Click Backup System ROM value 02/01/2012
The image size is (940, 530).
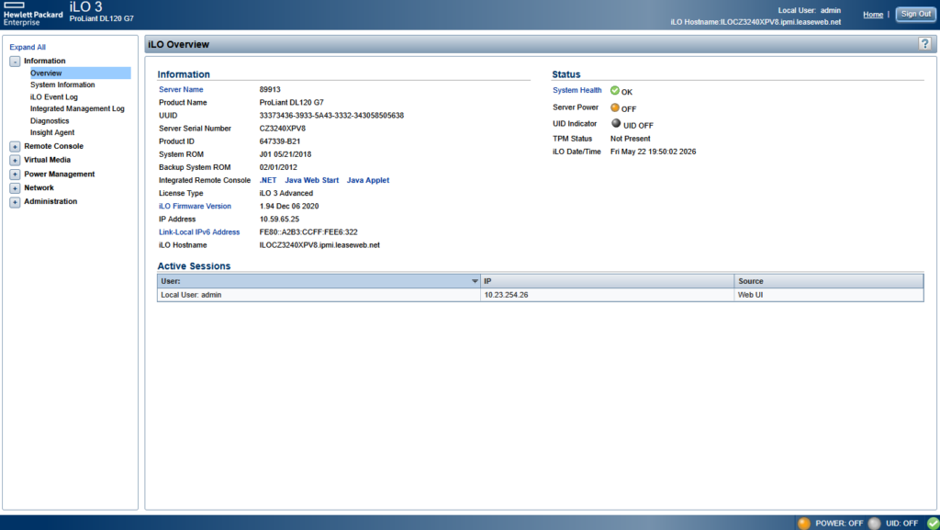click(278, 167)
